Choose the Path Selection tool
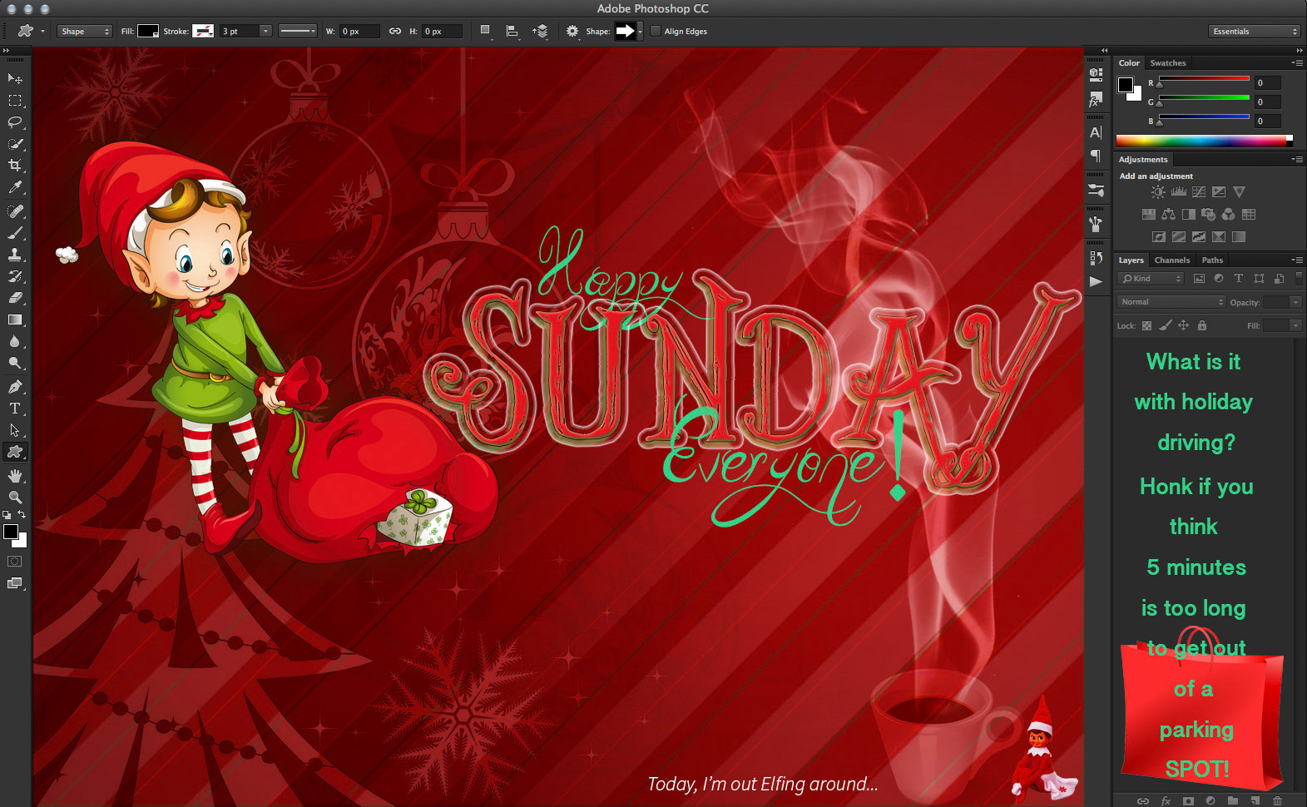This screenshot has width=1307, height=807. pos(15,430)
